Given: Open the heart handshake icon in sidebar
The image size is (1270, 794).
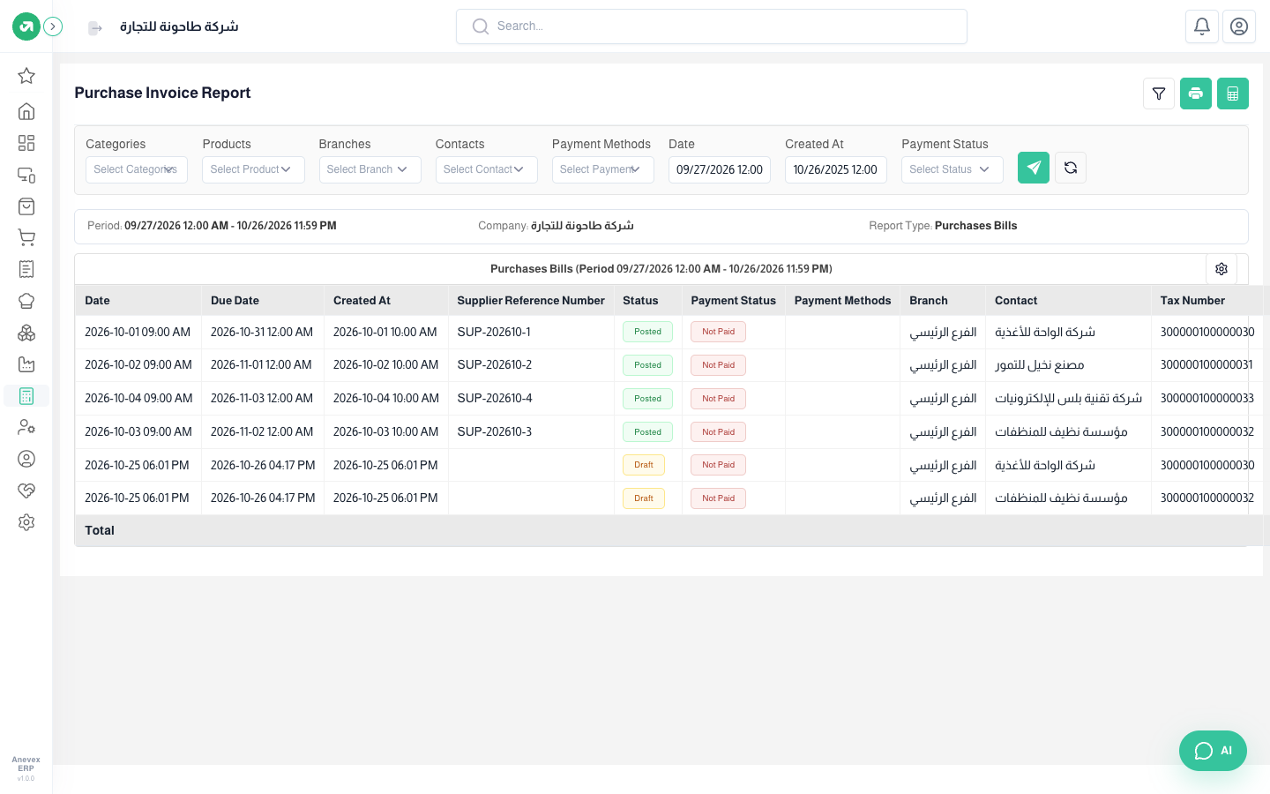Looking at the screenshot, I should [26, 491].
